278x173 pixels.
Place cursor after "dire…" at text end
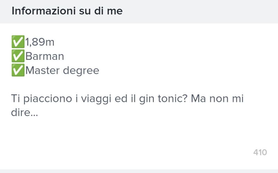[38, 113]
